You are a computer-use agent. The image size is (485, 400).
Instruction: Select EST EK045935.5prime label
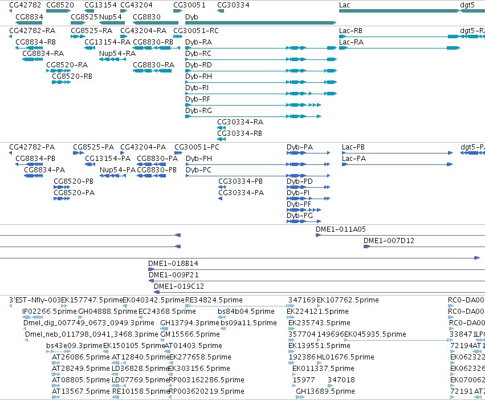[x=375, y=335]
